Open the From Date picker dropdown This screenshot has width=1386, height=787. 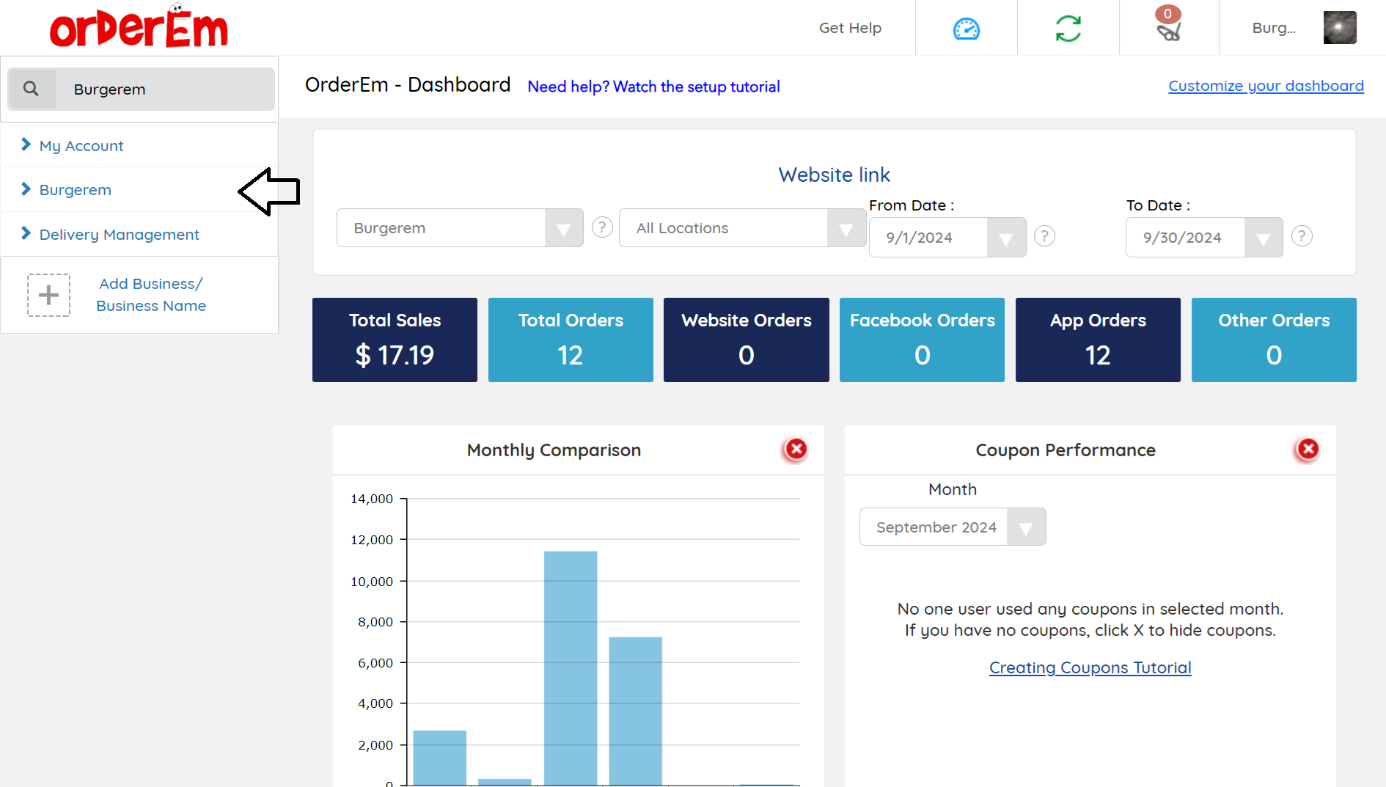click(1005, 238)
